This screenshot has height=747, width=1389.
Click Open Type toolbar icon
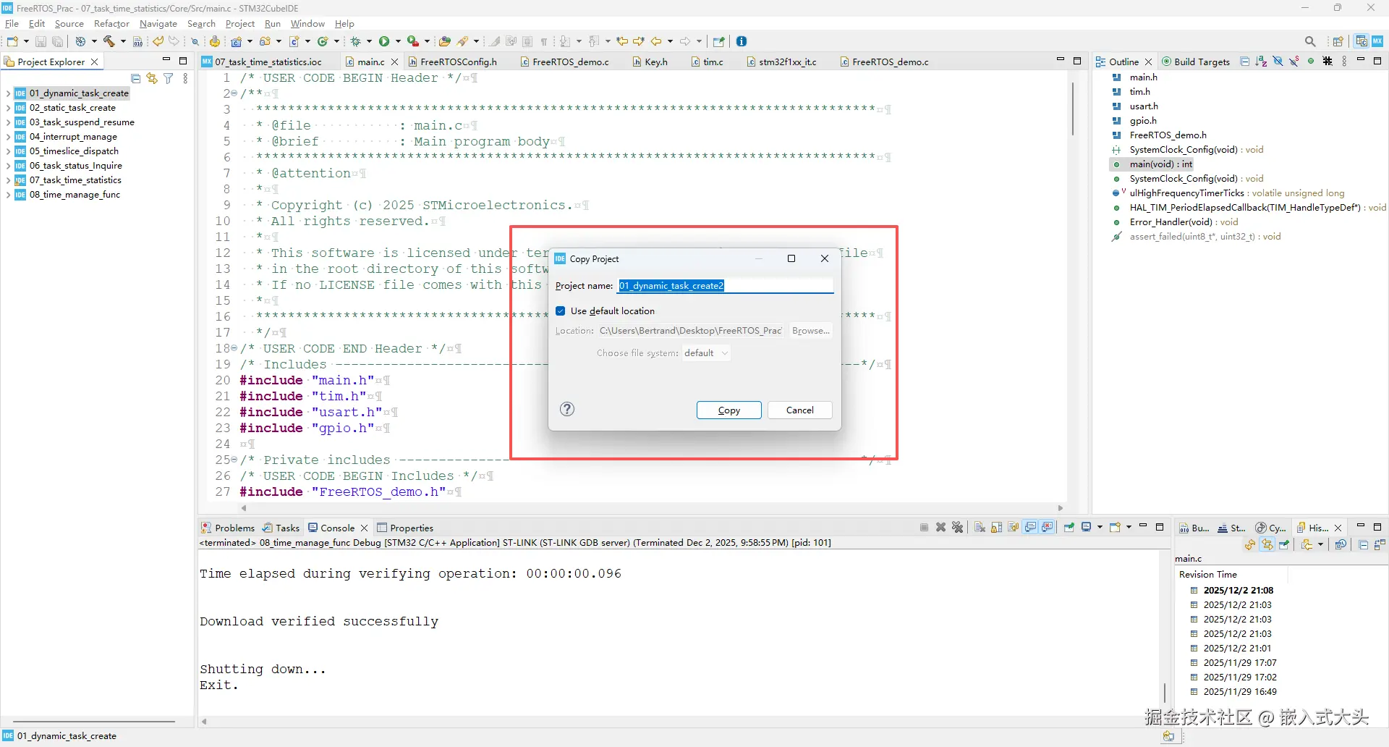(444, 41)
